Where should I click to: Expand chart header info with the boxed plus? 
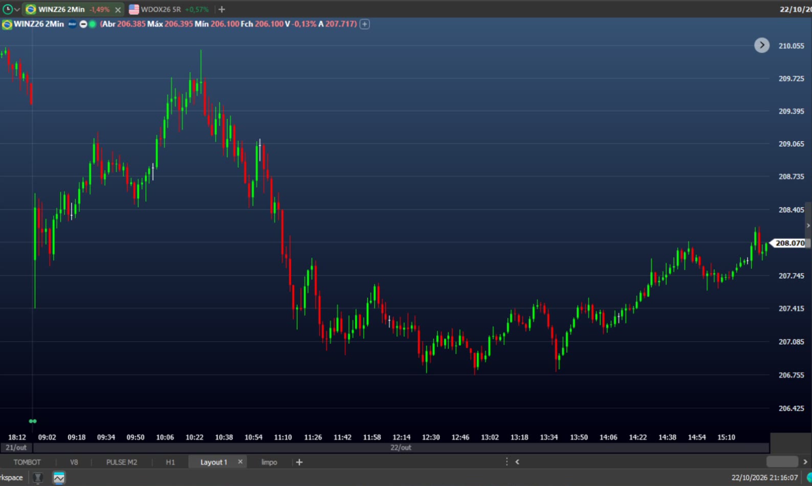tap(365, 24)
